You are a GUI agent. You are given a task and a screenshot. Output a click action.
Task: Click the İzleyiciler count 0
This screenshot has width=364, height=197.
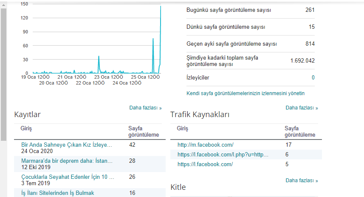313,78
